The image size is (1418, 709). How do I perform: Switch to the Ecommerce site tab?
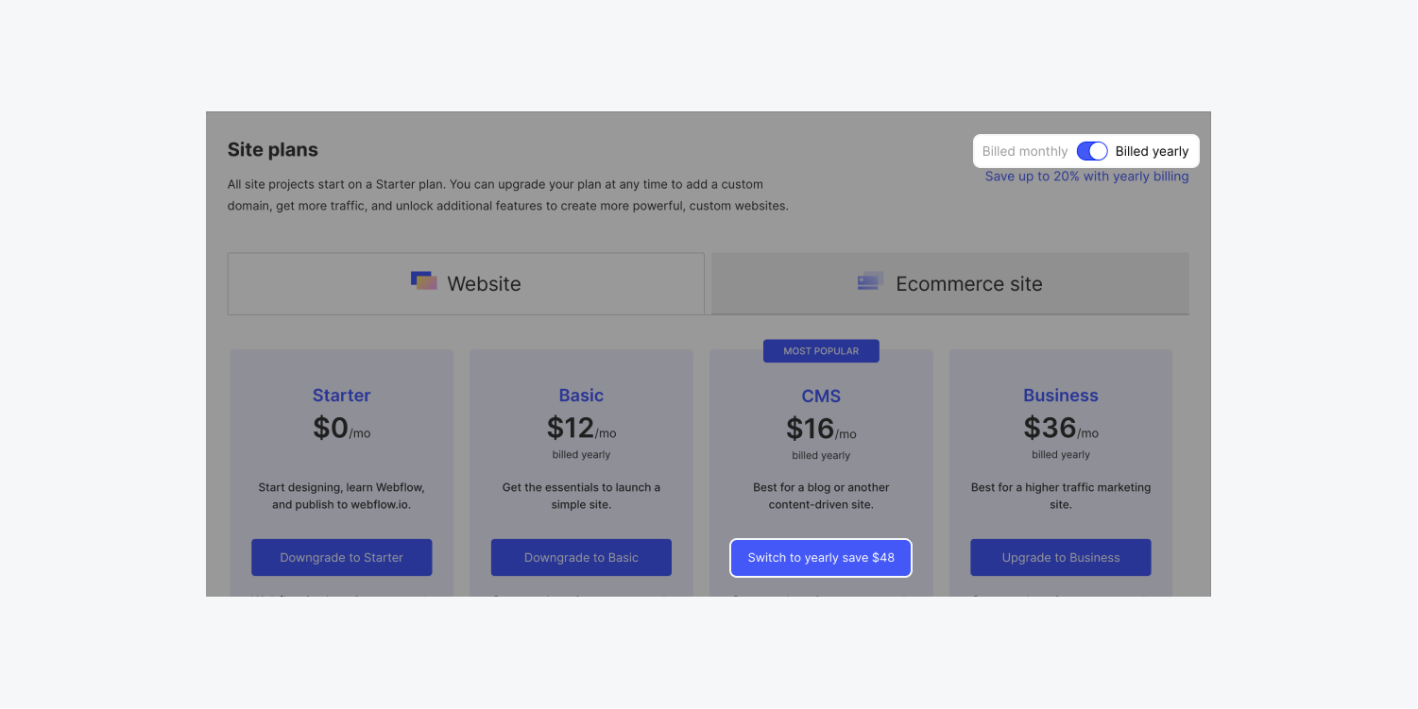[x=949, y=283]
